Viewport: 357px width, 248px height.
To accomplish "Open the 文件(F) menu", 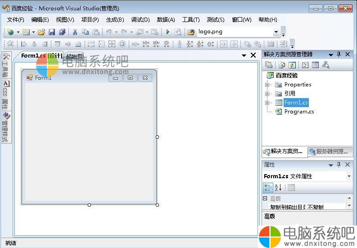I will (15, 20).
